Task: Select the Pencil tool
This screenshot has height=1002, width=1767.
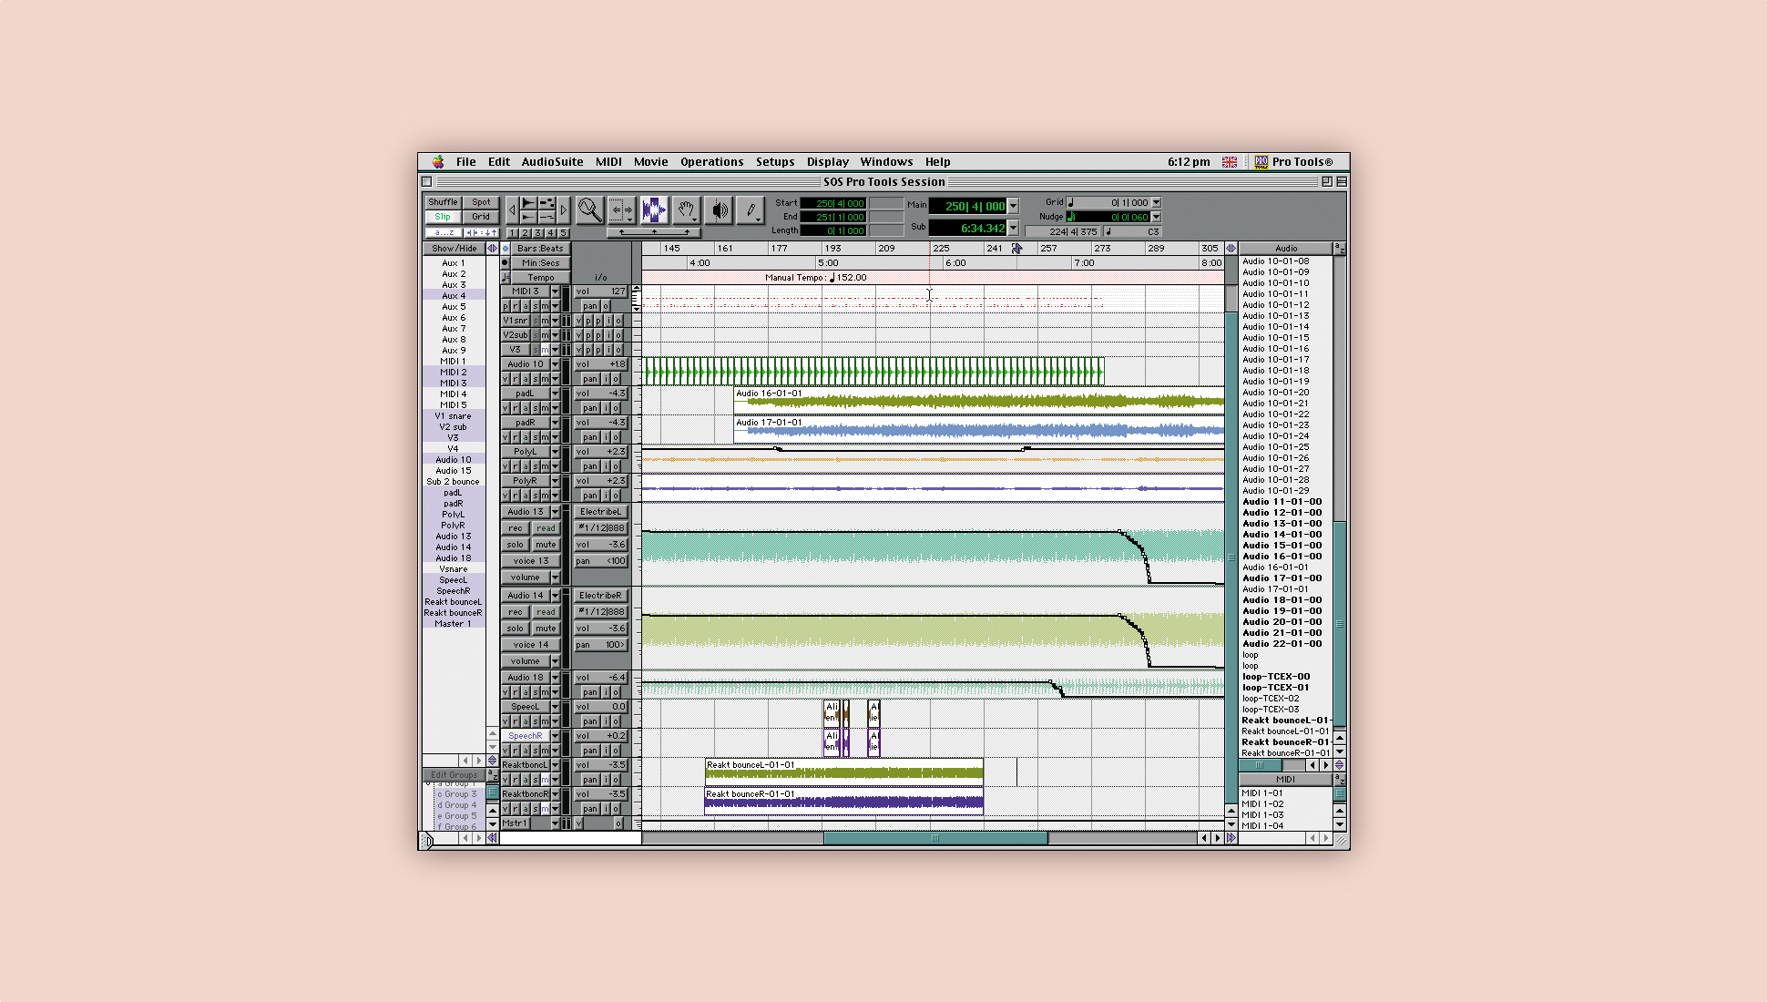Action: pyautogui.click(x=751, y=210)
